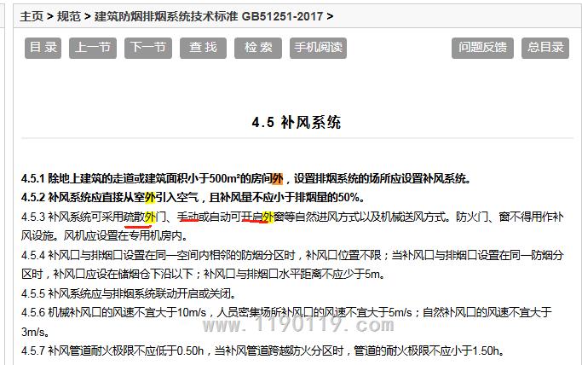Open 手机阅读 mobile reading

click(x=318, y=48)
